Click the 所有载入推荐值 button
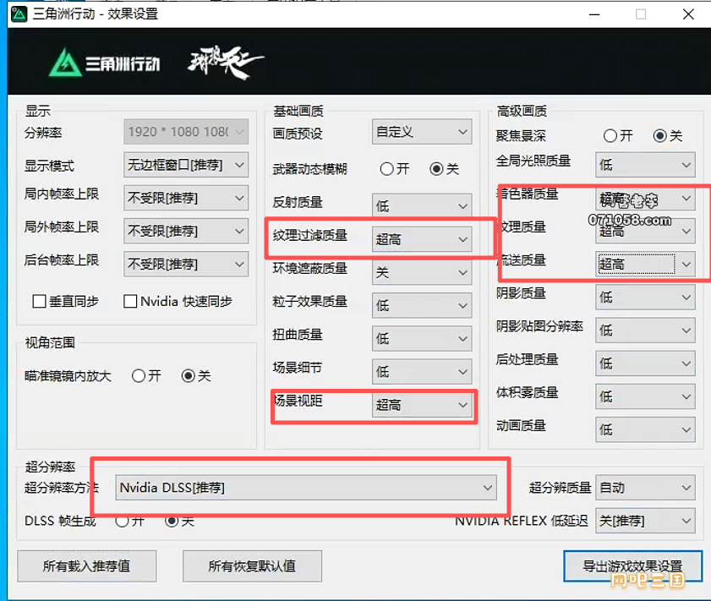Viewport: 711px width, 601px height. pyautogui.click(x=86, y=565)
